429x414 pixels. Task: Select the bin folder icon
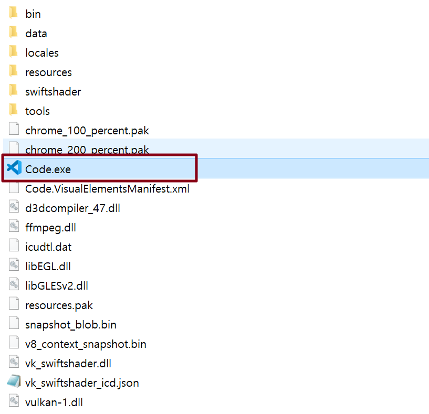(x=14, y=13)
